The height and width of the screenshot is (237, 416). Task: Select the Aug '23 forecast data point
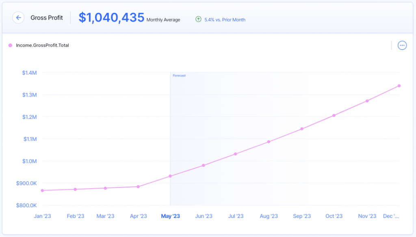(269, 142)
